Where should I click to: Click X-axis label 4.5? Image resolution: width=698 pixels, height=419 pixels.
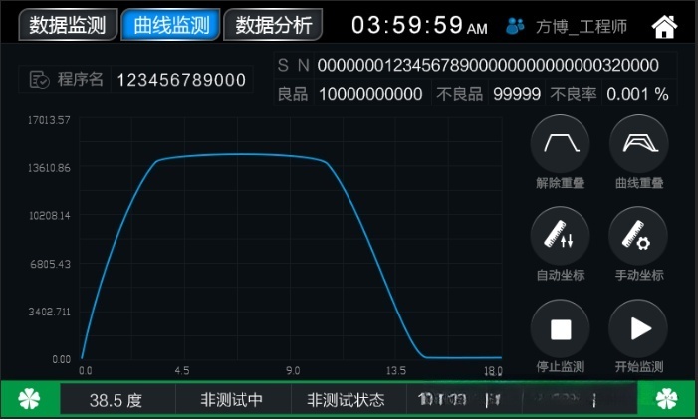click(182, 371)
